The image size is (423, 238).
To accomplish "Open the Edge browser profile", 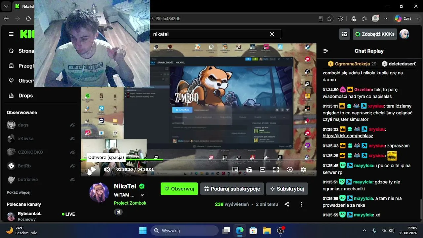I will coord(375,19).
